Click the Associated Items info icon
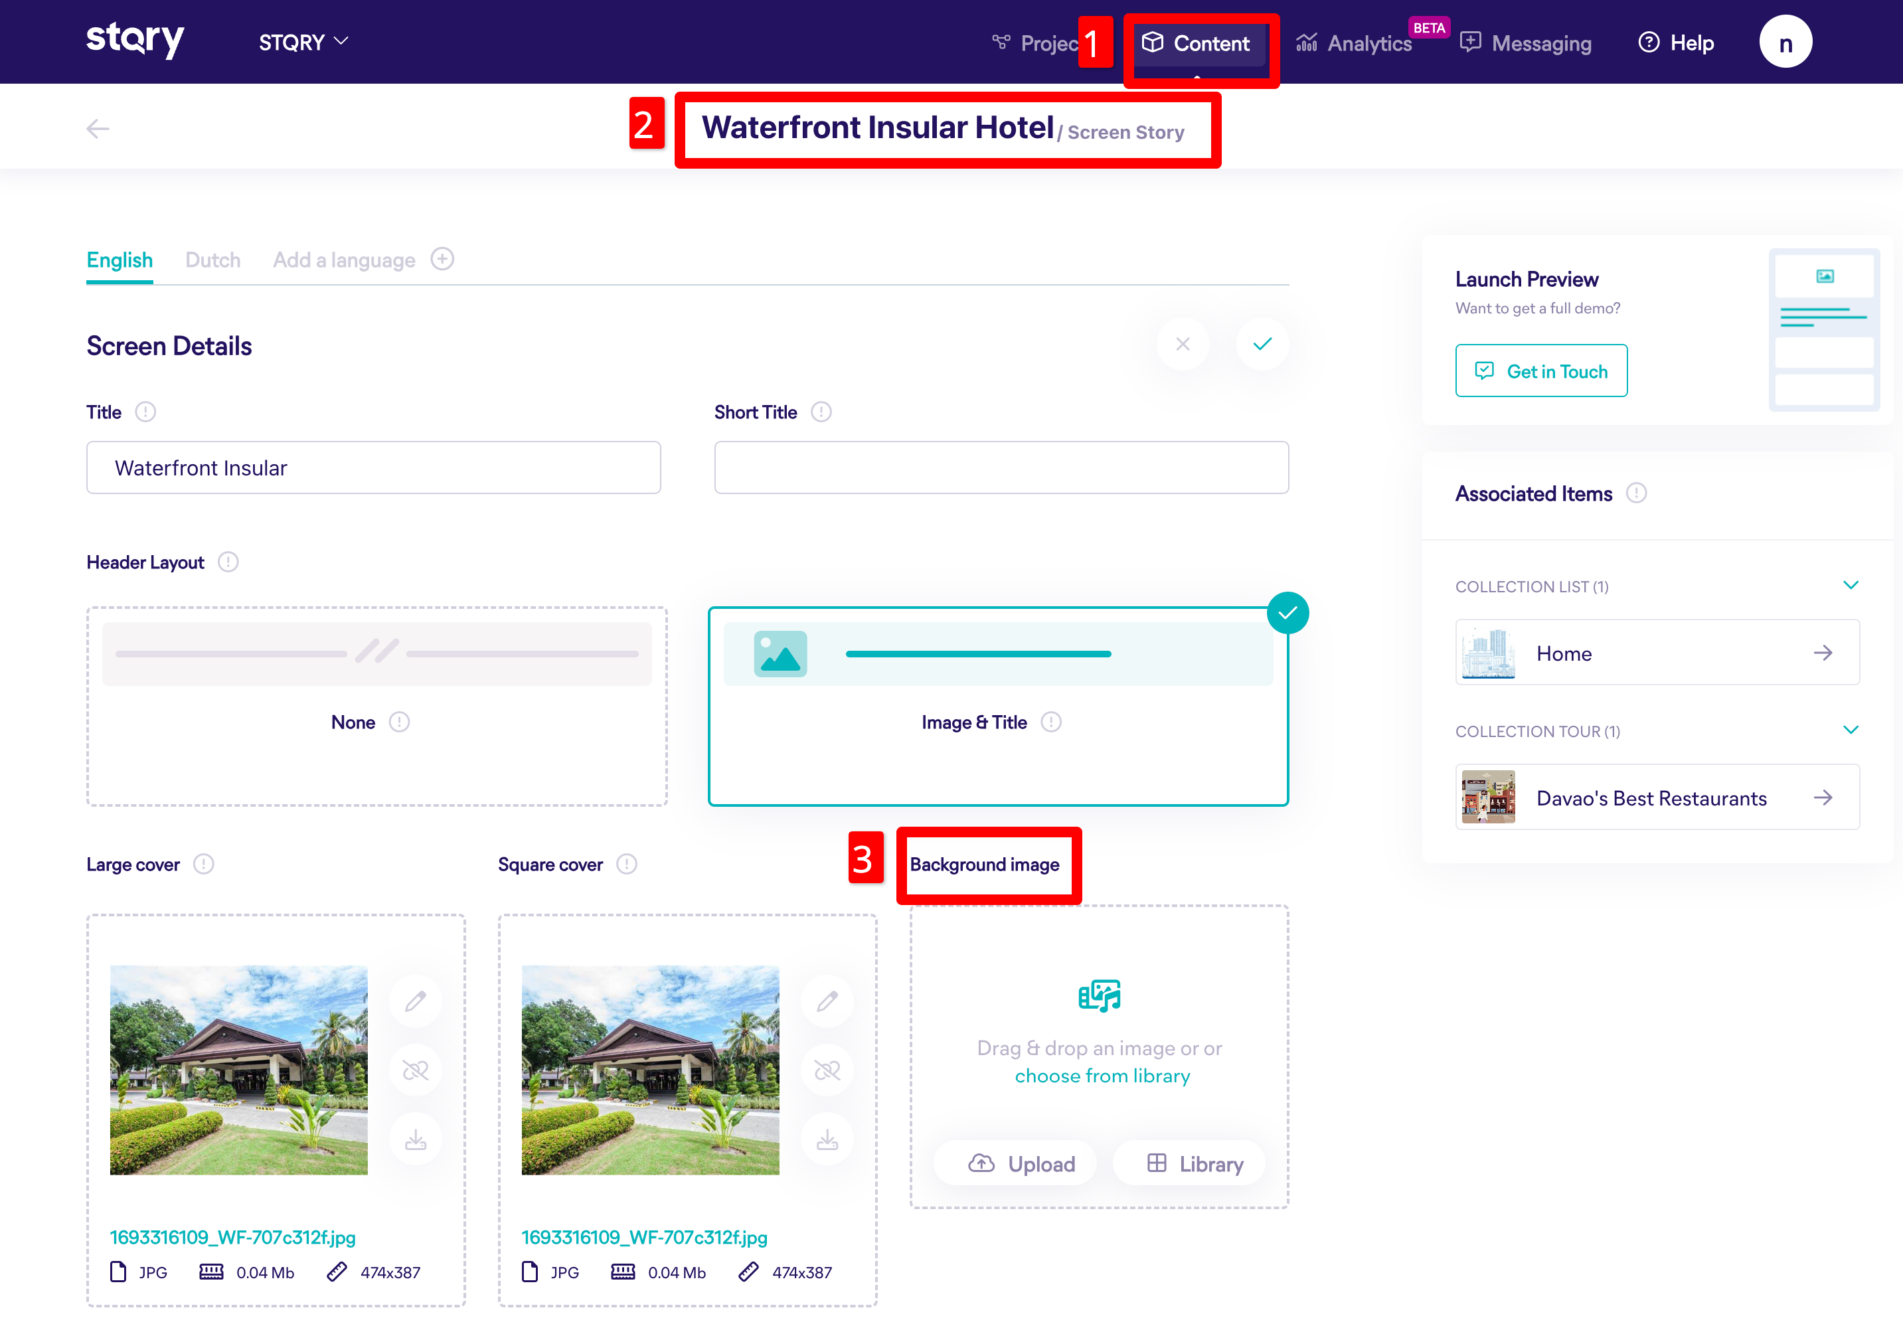This screenshot has height=1336, width=1903. click(x=1635, y=493)
